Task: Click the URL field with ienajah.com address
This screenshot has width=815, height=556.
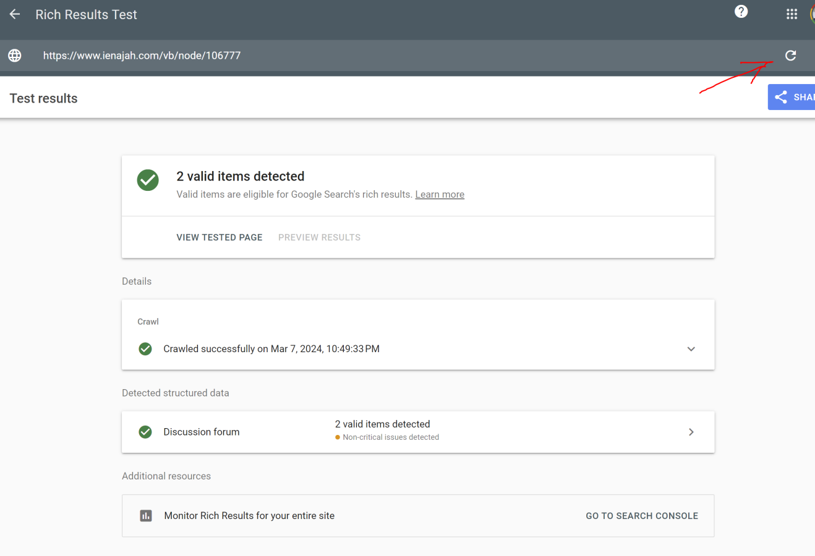Action: (142, 56)
